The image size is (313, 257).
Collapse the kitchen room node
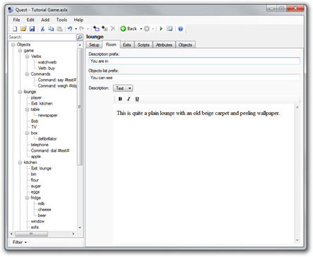point(20,162)
